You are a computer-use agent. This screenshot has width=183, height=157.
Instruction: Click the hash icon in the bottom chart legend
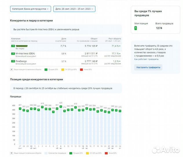tap(12, 153)
